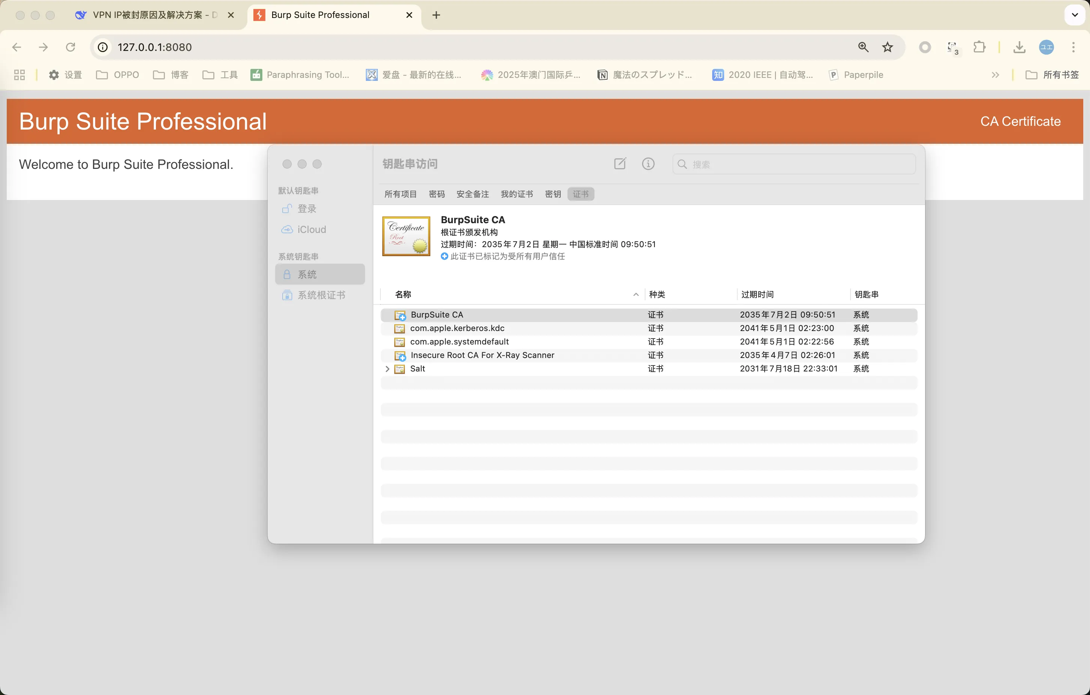This screenshot has height=695, width=1090.
Task: Open the Chrome three-dot menu
Action: 1073,47
